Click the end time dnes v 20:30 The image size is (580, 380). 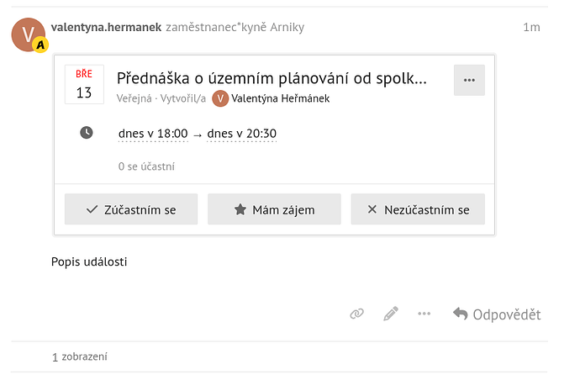point(242,133)
